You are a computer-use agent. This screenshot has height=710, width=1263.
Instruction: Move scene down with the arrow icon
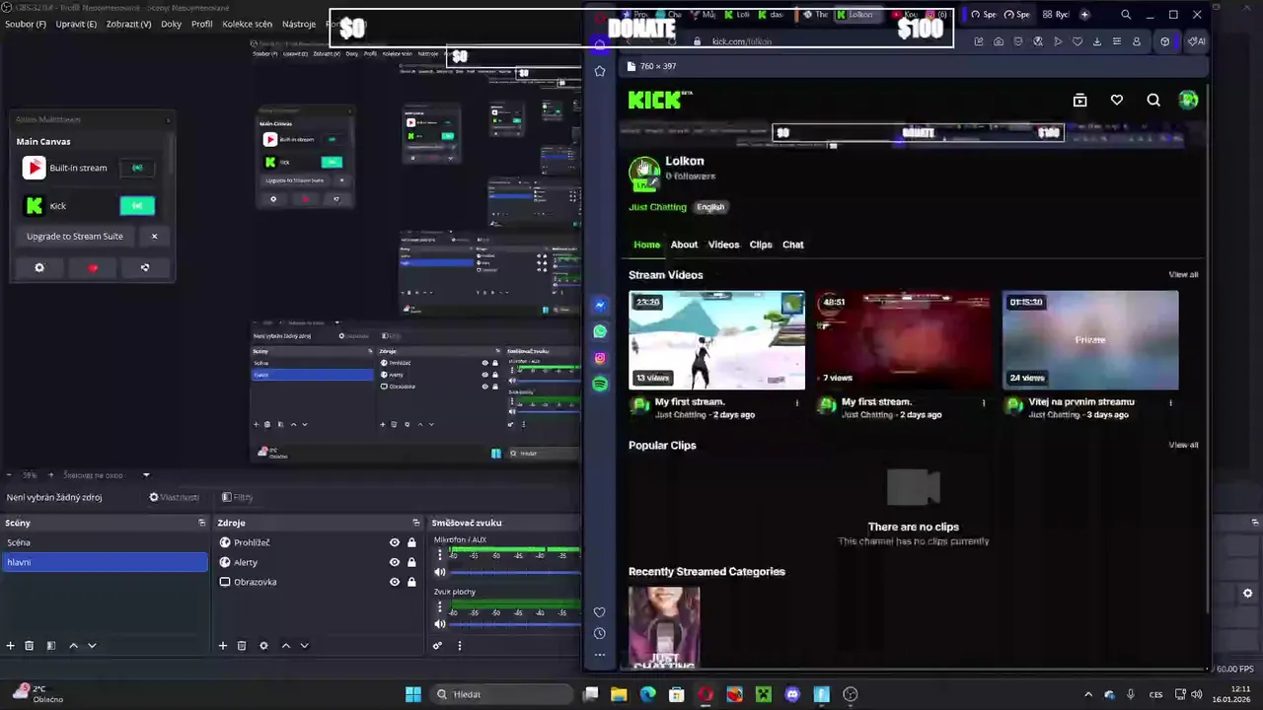click(92, 646)
